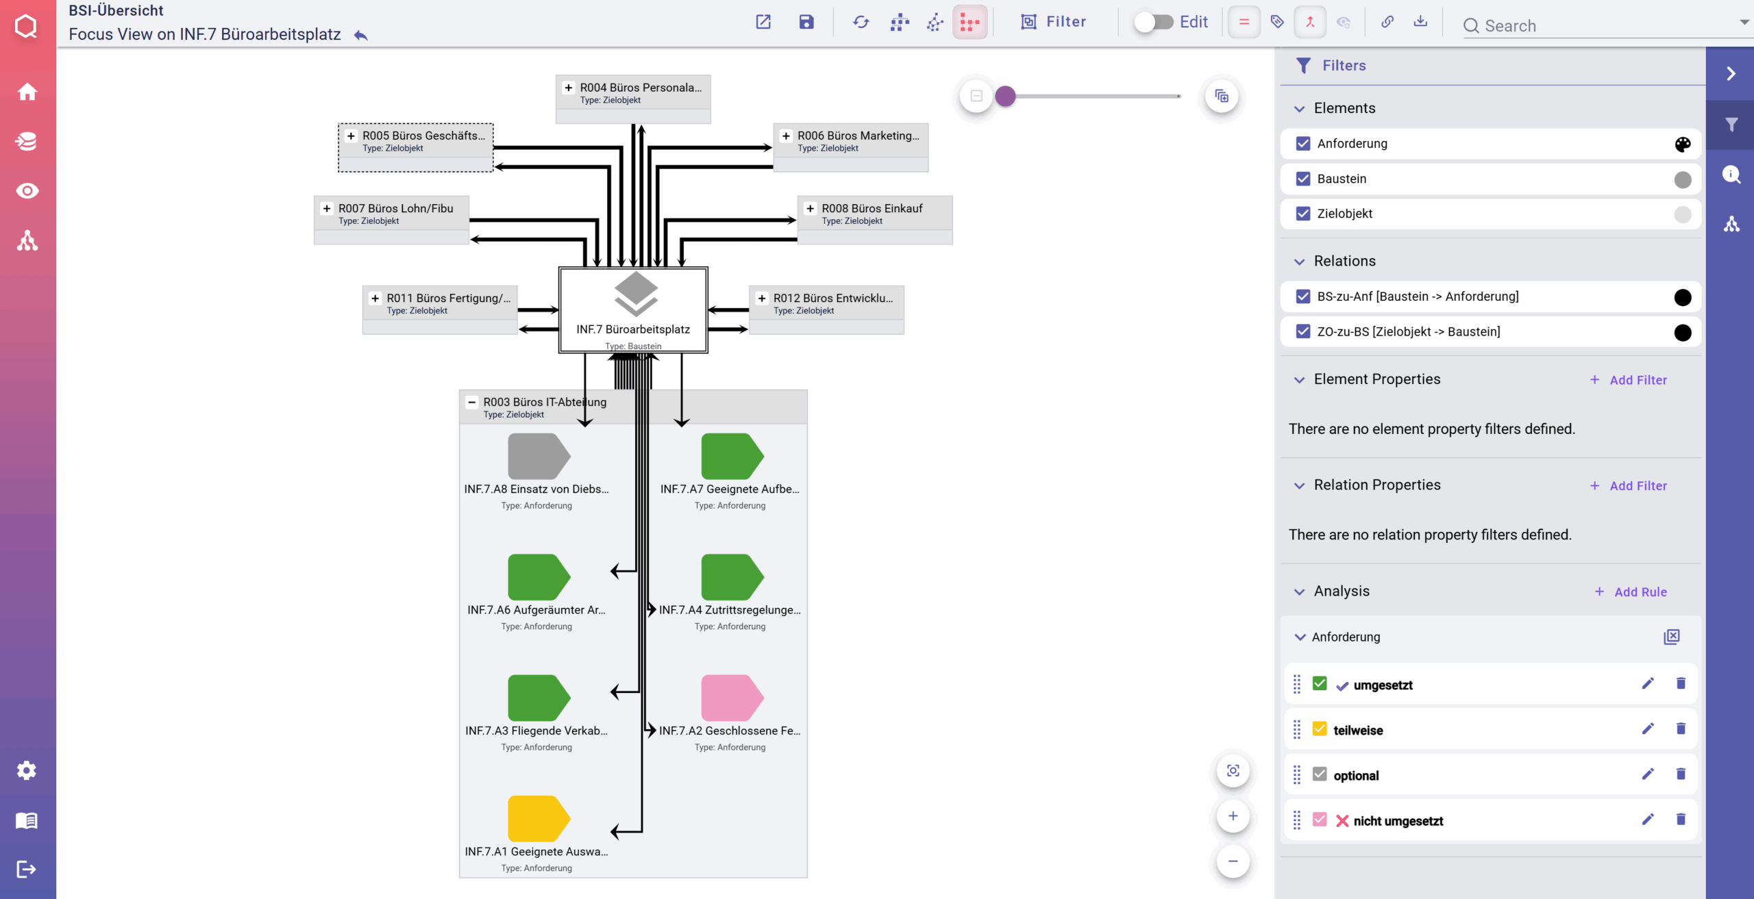Expand the R004 Büros Personala node
The height and width of the screenshot is (899, 1754).
[568, 88]
